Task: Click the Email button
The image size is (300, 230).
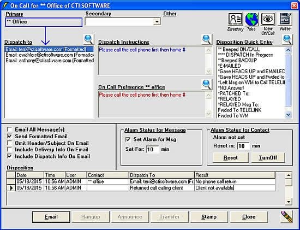Action: point(51,217)
